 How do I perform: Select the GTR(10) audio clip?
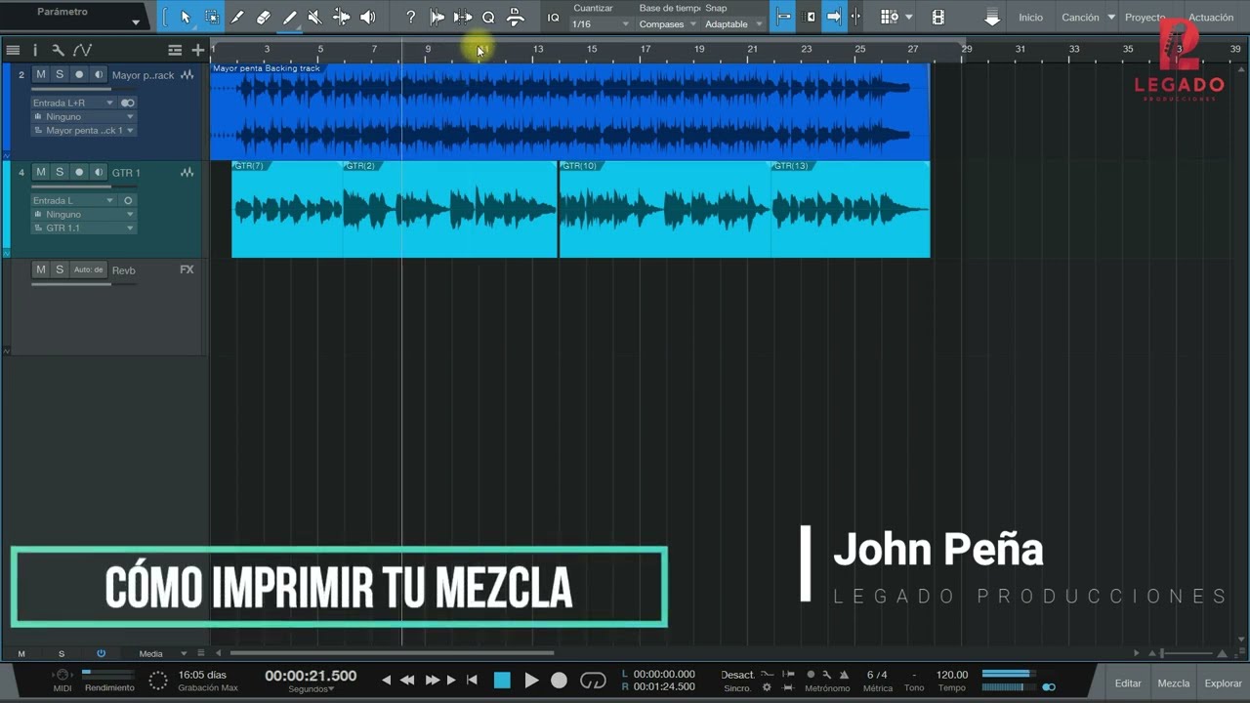pyautogui.click(x=664, y=209)
